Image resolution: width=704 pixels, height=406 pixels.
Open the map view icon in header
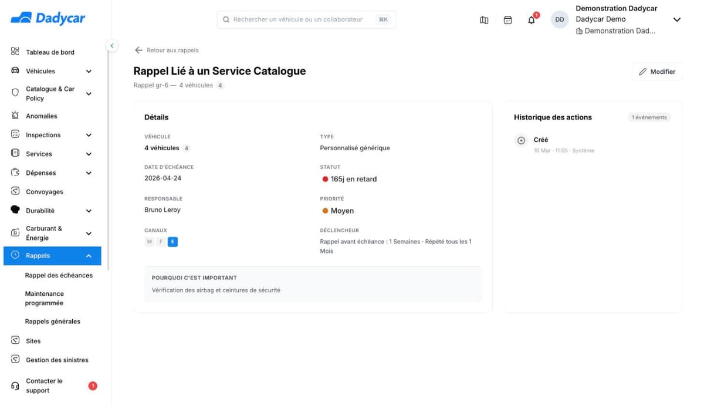(484, 20)
